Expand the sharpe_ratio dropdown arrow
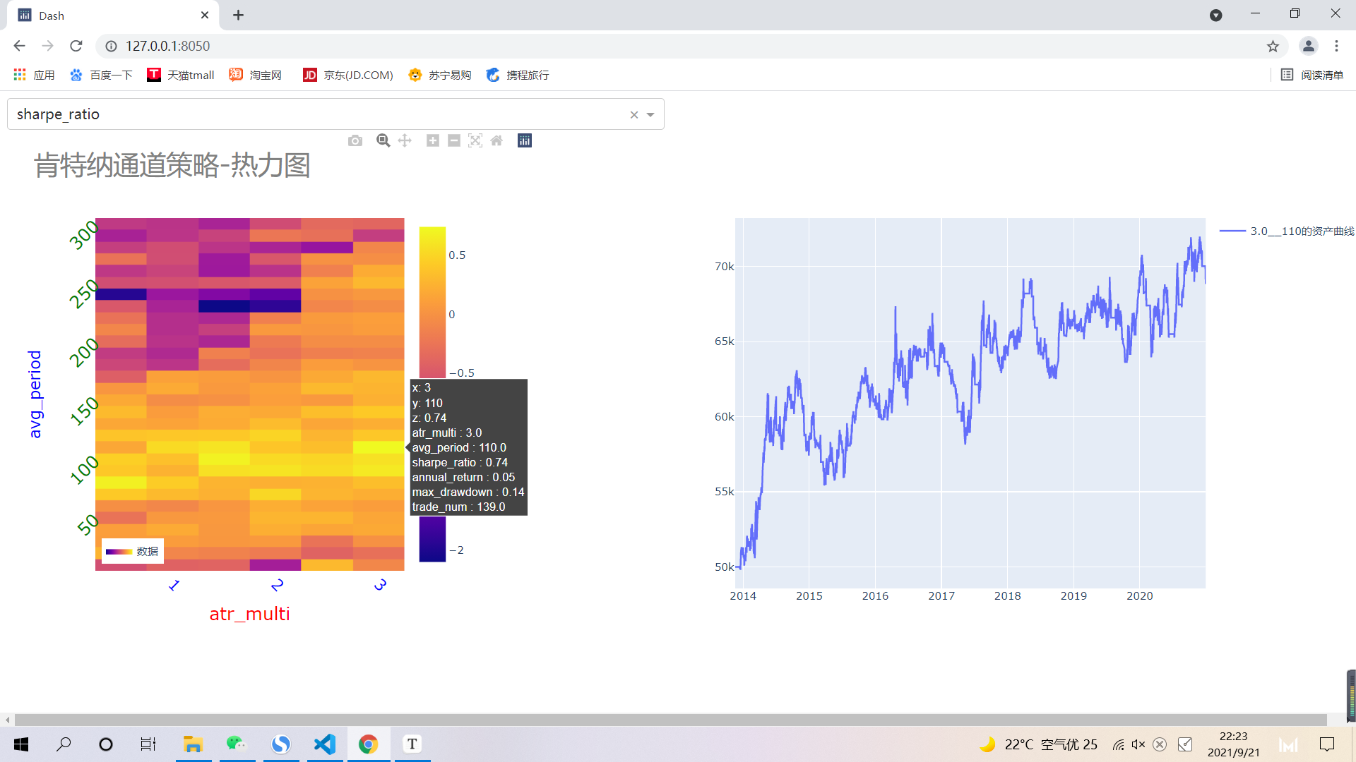The height and width of the screenshot is (762, 1356). coord(650,114)
